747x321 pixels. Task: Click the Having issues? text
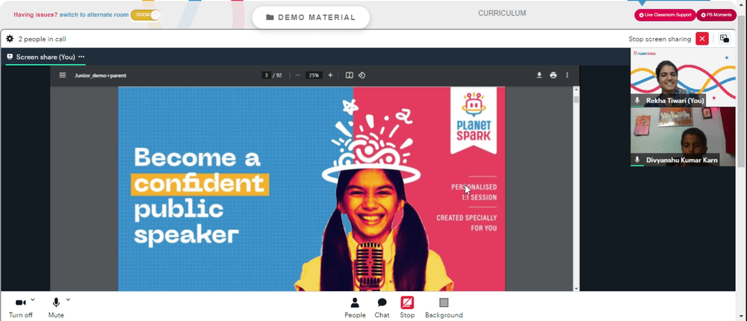tap(36, 15)
